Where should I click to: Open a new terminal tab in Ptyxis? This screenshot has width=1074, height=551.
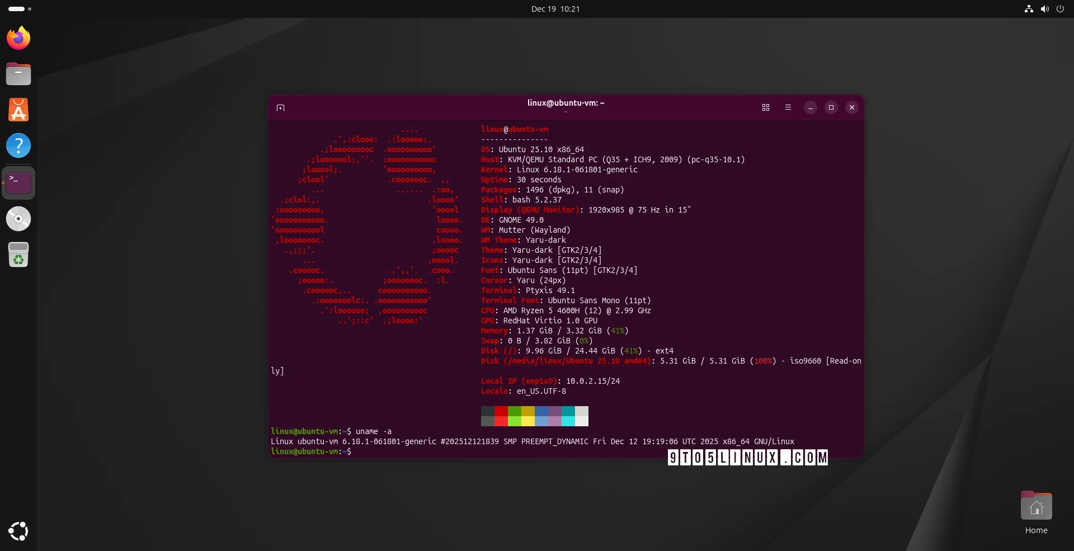281,107
